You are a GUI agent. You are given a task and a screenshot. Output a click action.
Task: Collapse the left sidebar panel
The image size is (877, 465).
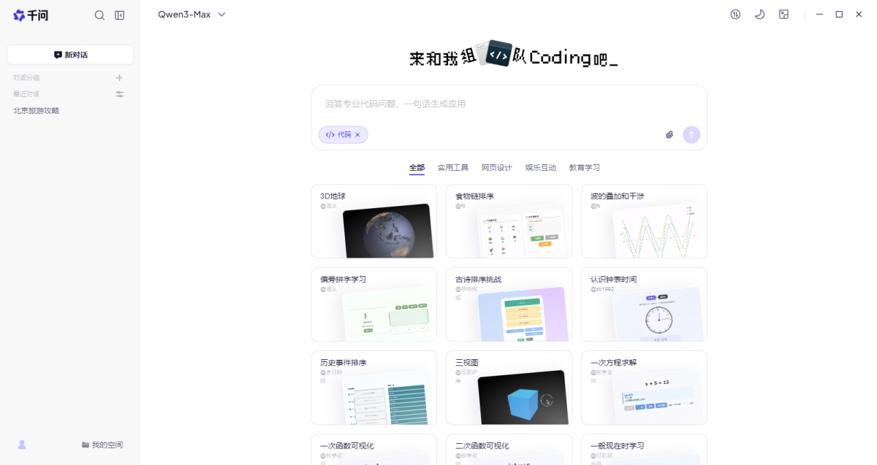[119, 15]
